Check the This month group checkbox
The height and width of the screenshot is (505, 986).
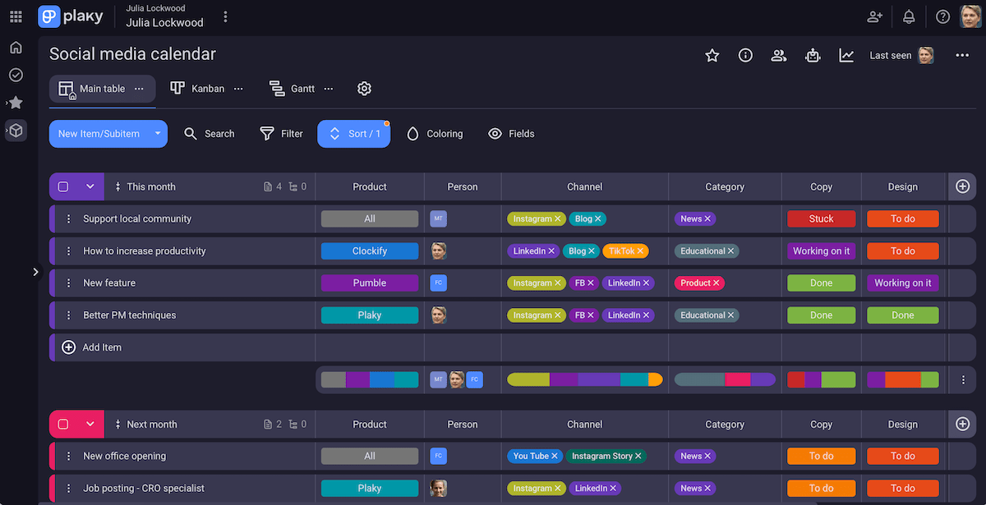[x=63, y=186]
